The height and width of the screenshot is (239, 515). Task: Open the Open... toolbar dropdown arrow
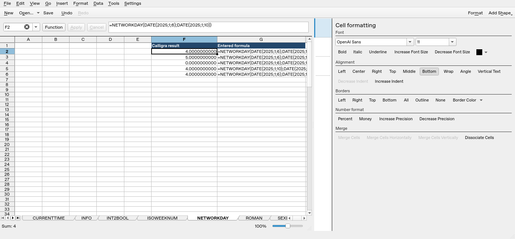[38, 13]
